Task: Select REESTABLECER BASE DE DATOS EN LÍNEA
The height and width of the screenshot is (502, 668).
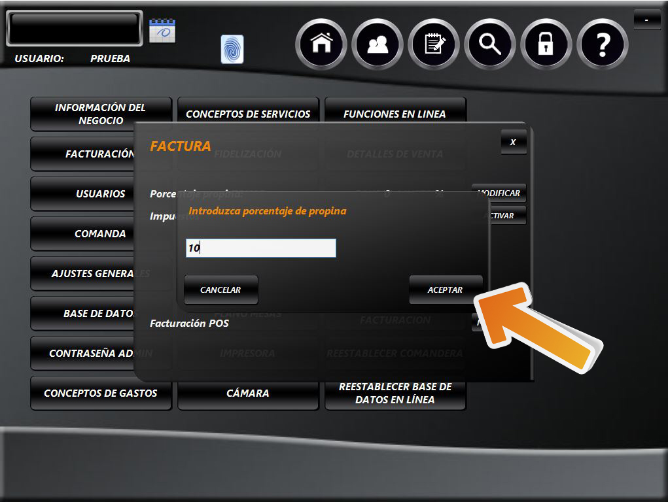Action: [x=395, y=393]
